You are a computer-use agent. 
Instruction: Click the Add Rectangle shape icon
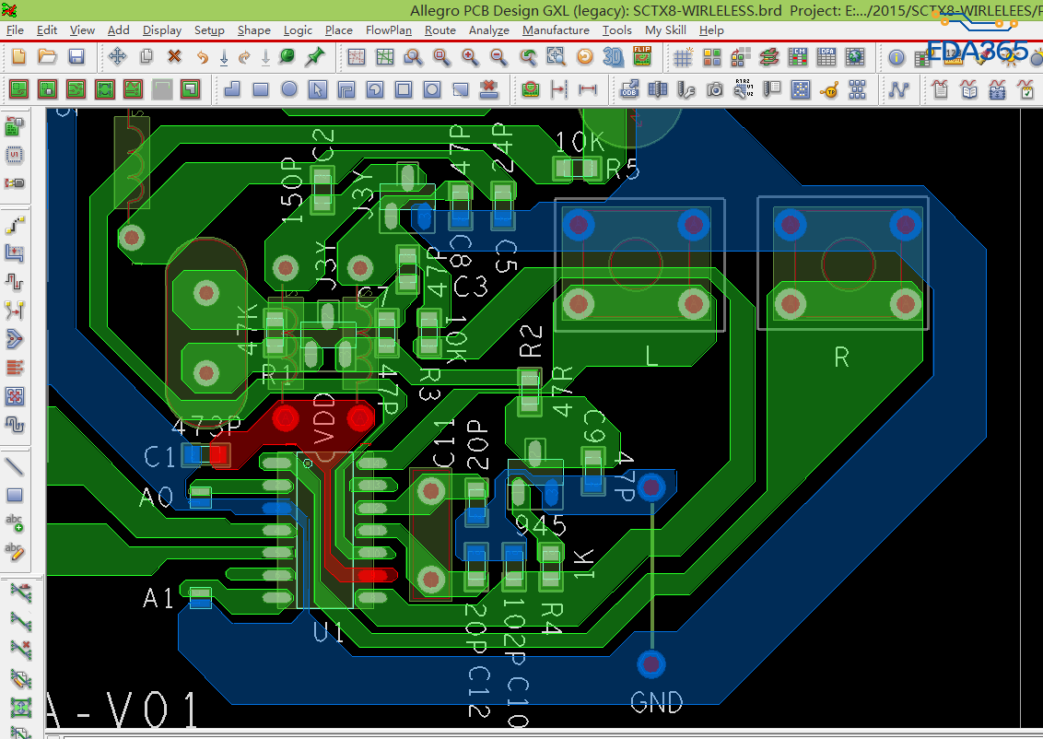tap(261, 90)
